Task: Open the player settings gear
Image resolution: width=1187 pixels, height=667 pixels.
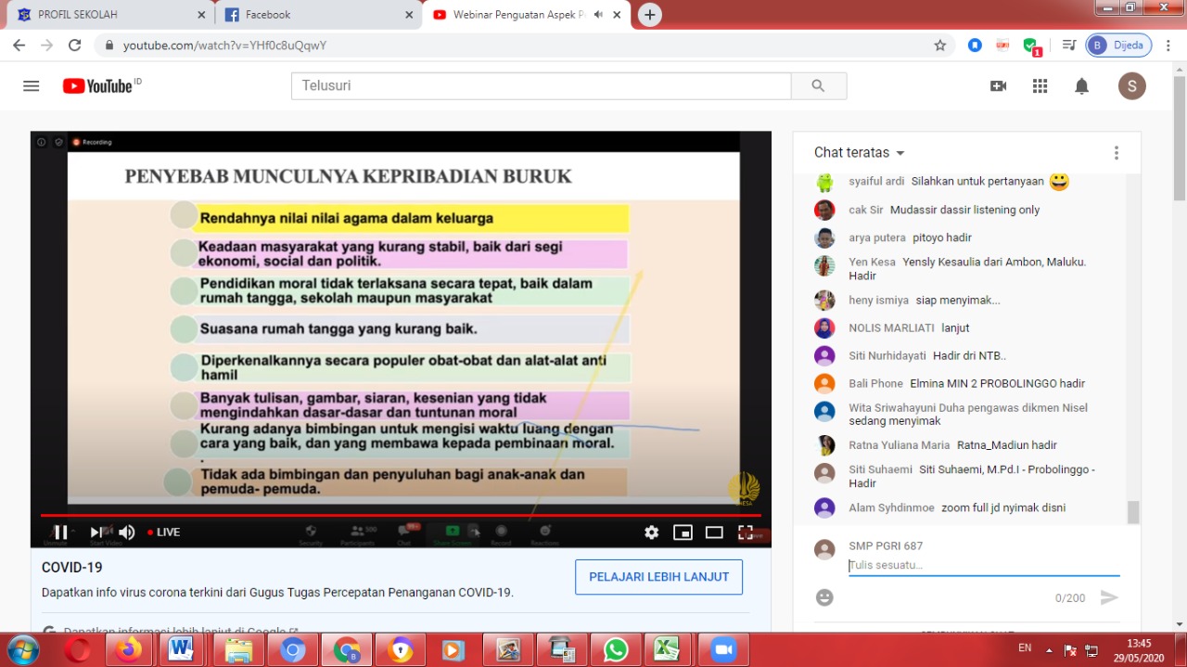Action: click(x=652, y=532)
